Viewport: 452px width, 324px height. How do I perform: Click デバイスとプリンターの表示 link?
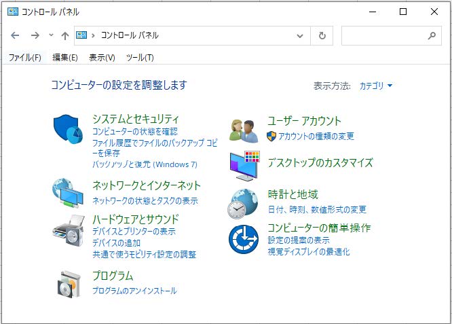(x=134, y=232)
